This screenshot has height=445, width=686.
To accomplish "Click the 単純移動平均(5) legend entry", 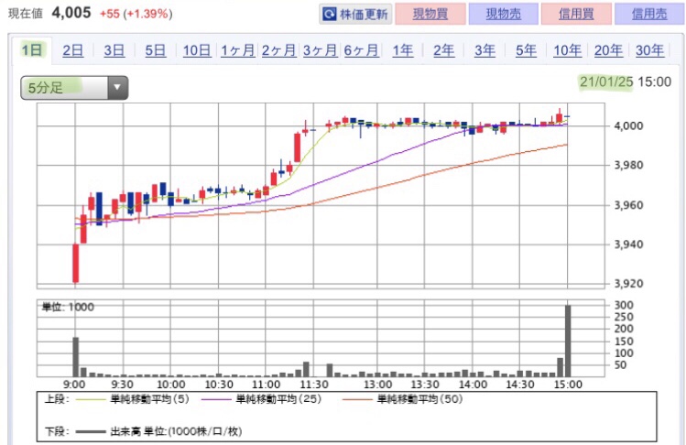I will coord(133,399).
